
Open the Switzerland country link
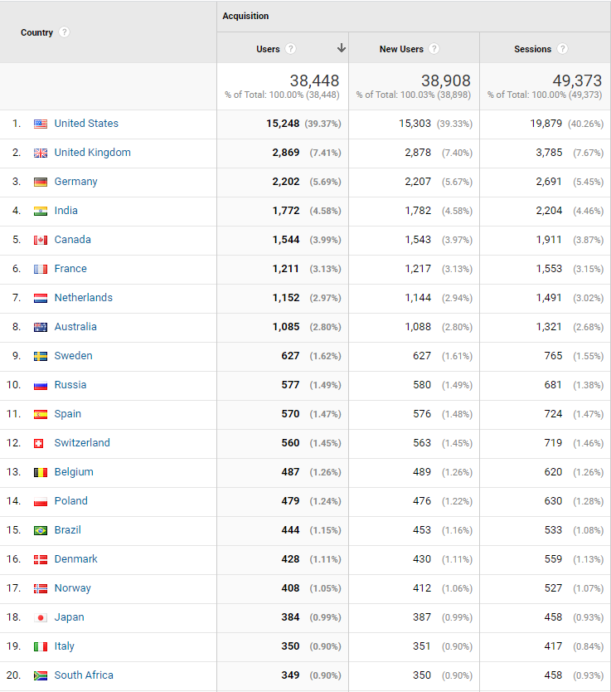pyautogui.click(x=82, y=443)
